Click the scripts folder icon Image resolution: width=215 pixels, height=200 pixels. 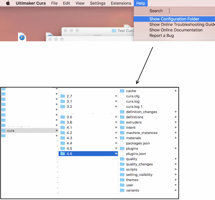click(122, 169)
